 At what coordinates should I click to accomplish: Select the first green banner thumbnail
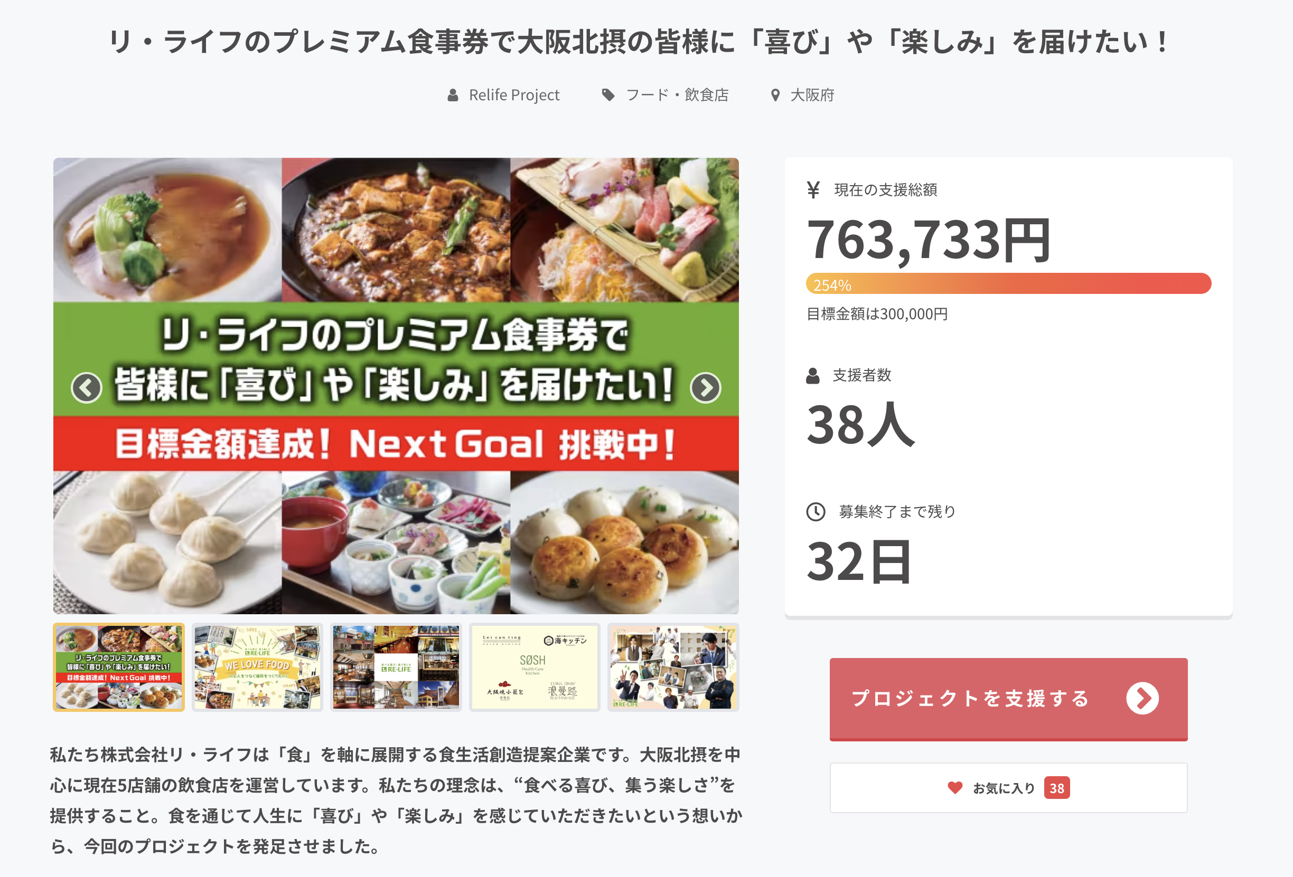pos(118,667)
